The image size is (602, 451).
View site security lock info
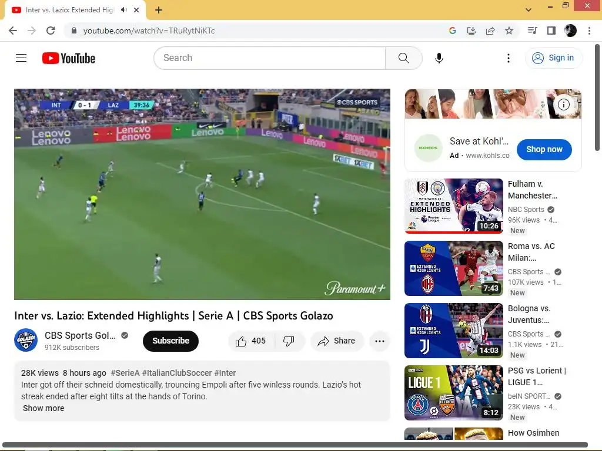74,31
